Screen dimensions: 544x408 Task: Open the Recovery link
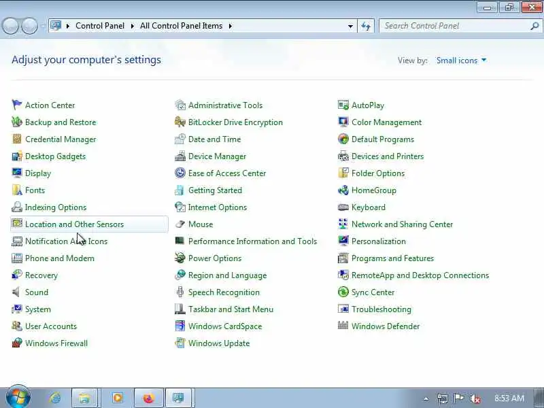[x=41, y=275]
